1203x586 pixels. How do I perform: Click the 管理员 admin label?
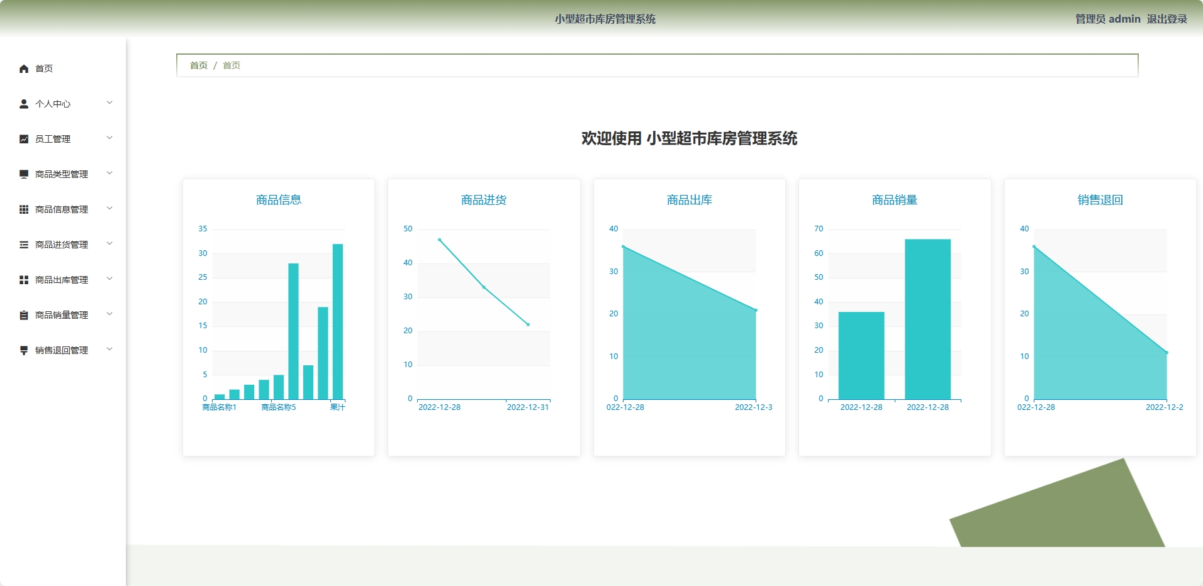[x=1107, y=19]
